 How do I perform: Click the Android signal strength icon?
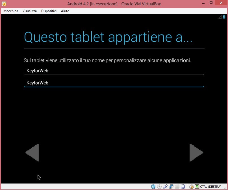(220, 17)
